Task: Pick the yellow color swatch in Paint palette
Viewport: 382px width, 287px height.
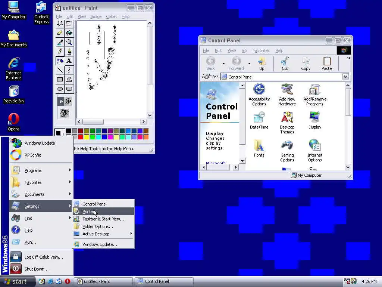Action: (x=86, y=137)
